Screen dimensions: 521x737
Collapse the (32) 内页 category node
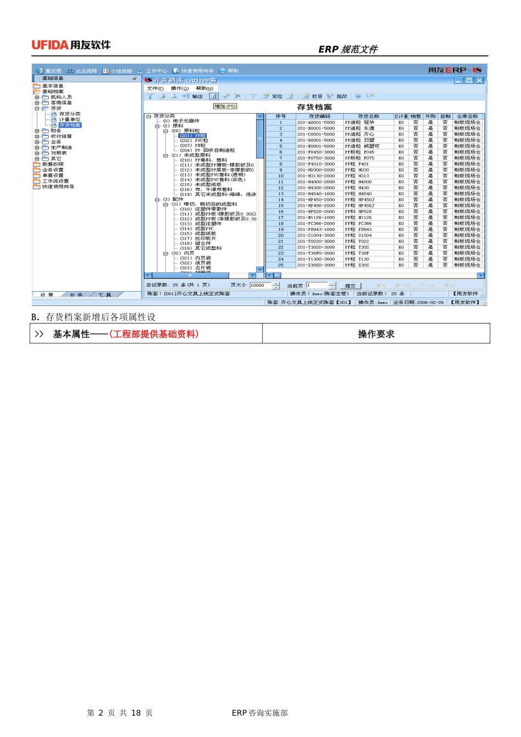166,253
